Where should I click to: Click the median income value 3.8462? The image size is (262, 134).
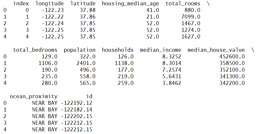172,83
